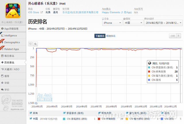Select 历史排名 in the sidebar
The image size is (184, 124).
point(13,63)
